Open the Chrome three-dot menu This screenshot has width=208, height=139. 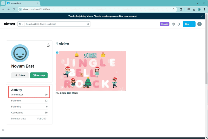tap(204, 9)
